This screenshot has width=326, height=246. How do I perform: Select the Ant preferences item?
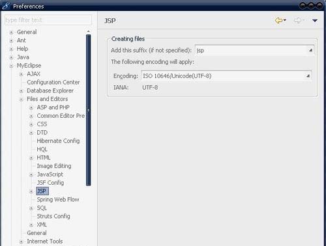point(22,40)
